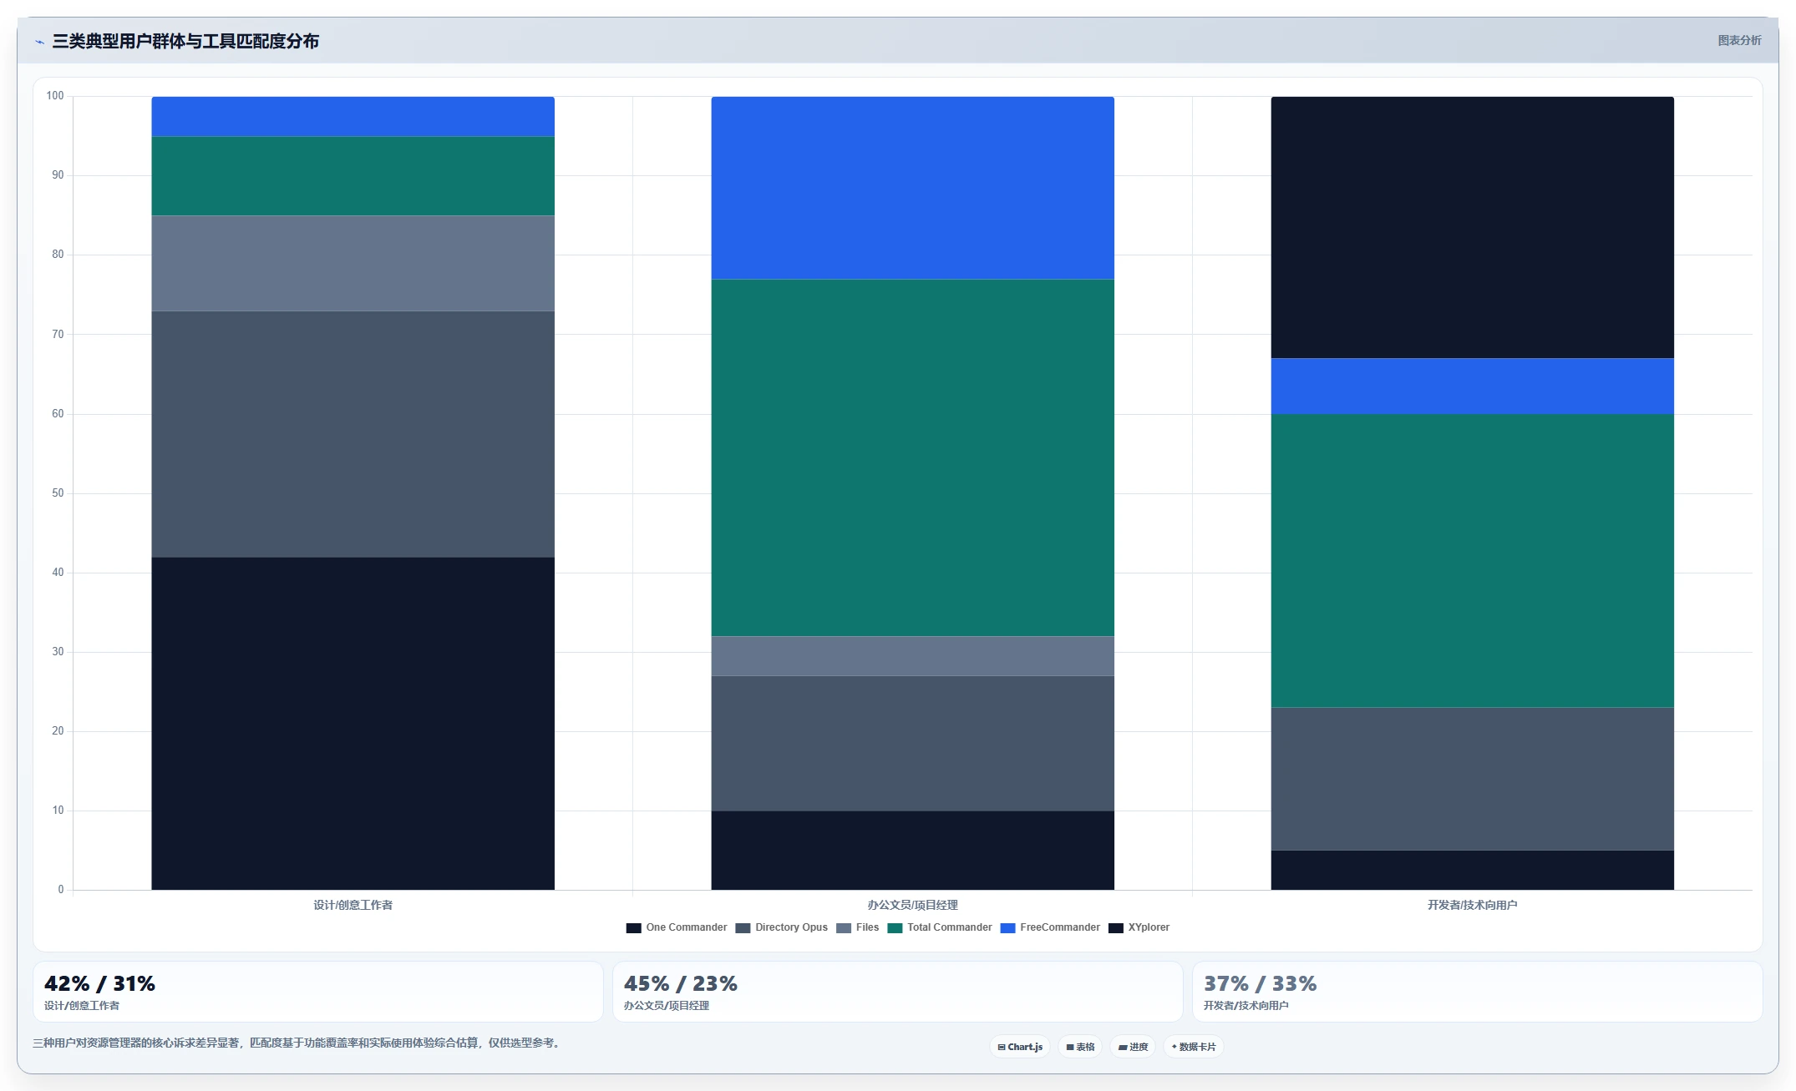This screenshot has height=1091, width=1796.
Task: Open the 37% / 33% stat card
Action: [x=1477, y=992]
